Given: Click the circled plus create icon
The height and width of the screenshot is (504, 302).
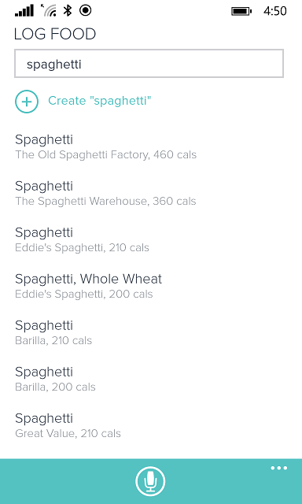Looking at the screenshot, I should click(27, 102).
